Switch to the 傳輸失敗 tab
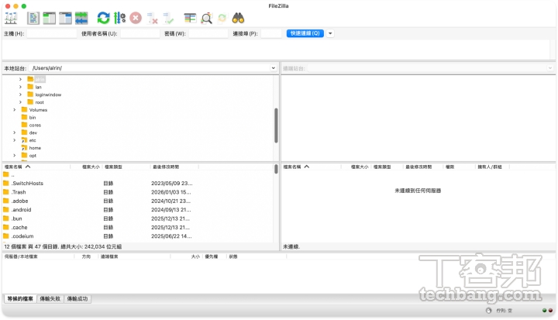The height and width of the screenshot is (320, 558). point(50,298)
